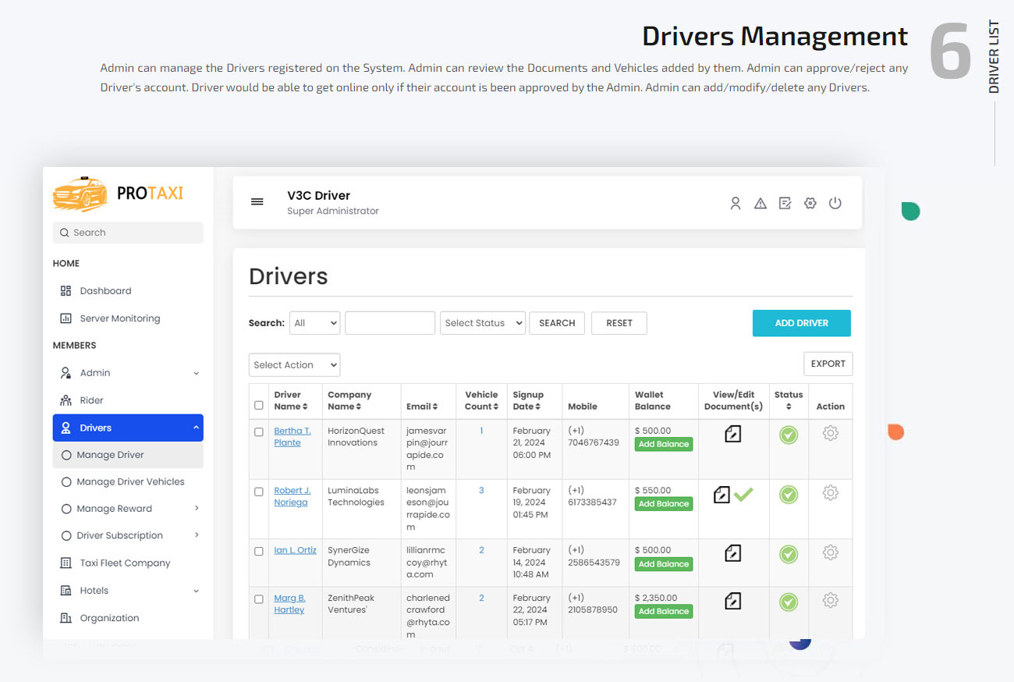The image size is (1014, 682).
Task: Select the checkbox in the table header
Action: click(259, 405)
